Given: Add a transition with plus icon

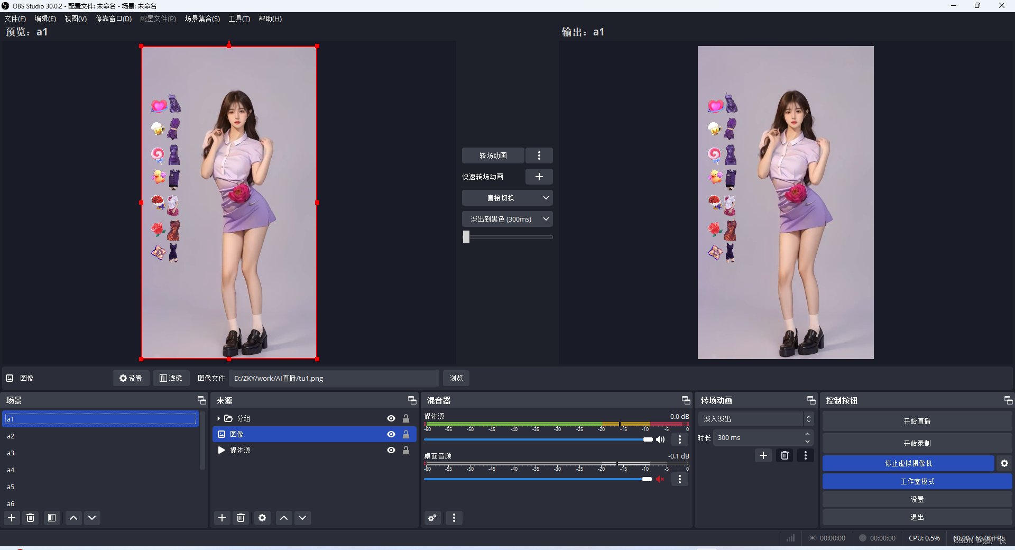Looking at the screenshot, I should coord(763,455).
